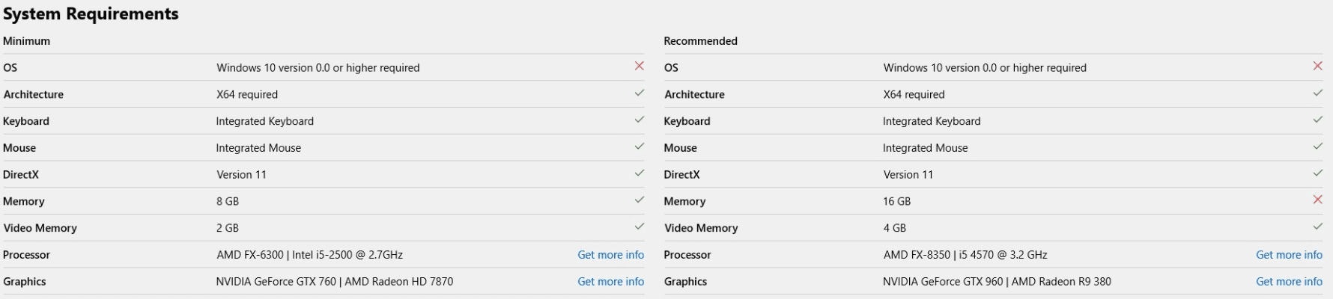The height and width of the screenshot is (299, 1333).
Task: Open Get more info for Minimum Graphics
Action: (610, 282)
